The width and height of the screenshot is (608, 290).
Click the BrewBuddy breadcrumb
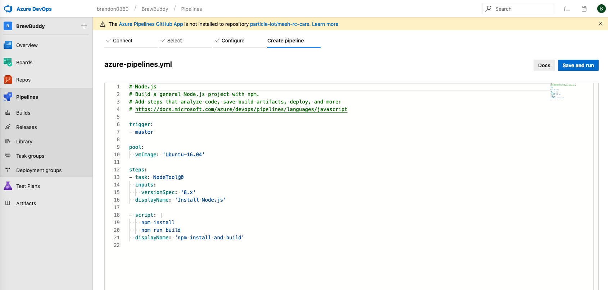(155, 9)
